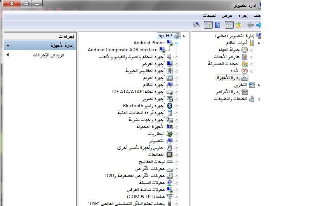
Task: Select the hp-HP computer name
Action: click(x=165, y=36)
